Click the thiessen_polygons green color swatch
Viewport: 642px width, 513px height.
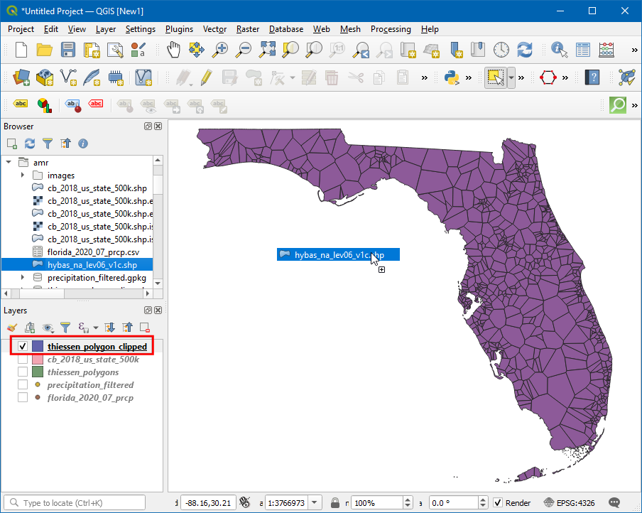tap(38, 372)
